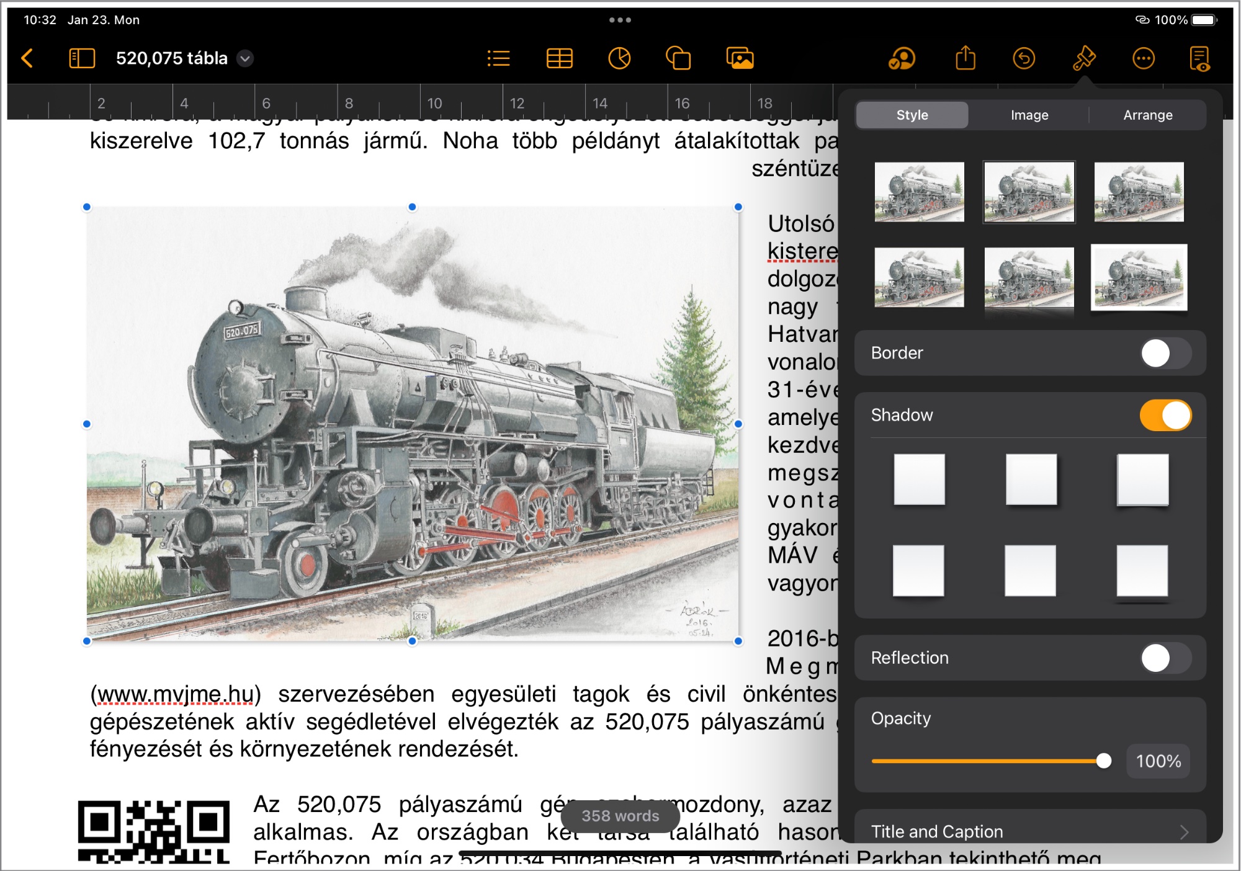Viewport: 1241px width, 871px height.
Task: Open the text list insert menu
Action: 498,58
